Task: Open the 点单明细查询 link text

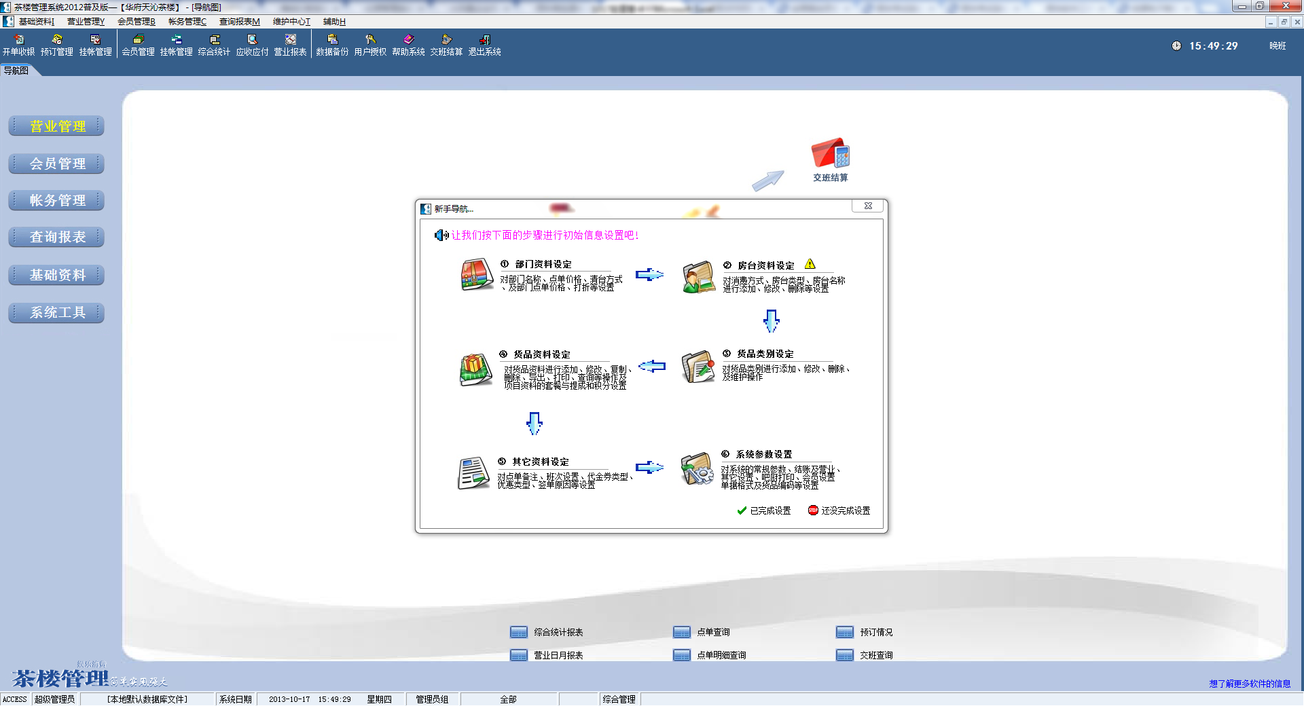Action: pos(721,655)
